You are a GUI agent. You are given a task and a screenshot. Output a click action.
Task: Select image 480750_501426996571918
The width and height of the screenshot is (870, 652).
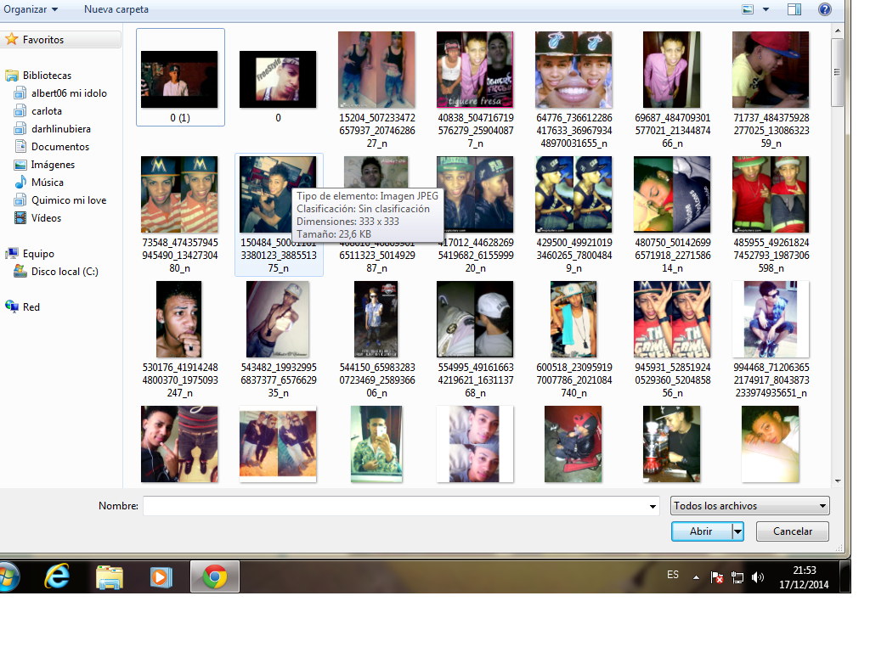pos(672,194)
